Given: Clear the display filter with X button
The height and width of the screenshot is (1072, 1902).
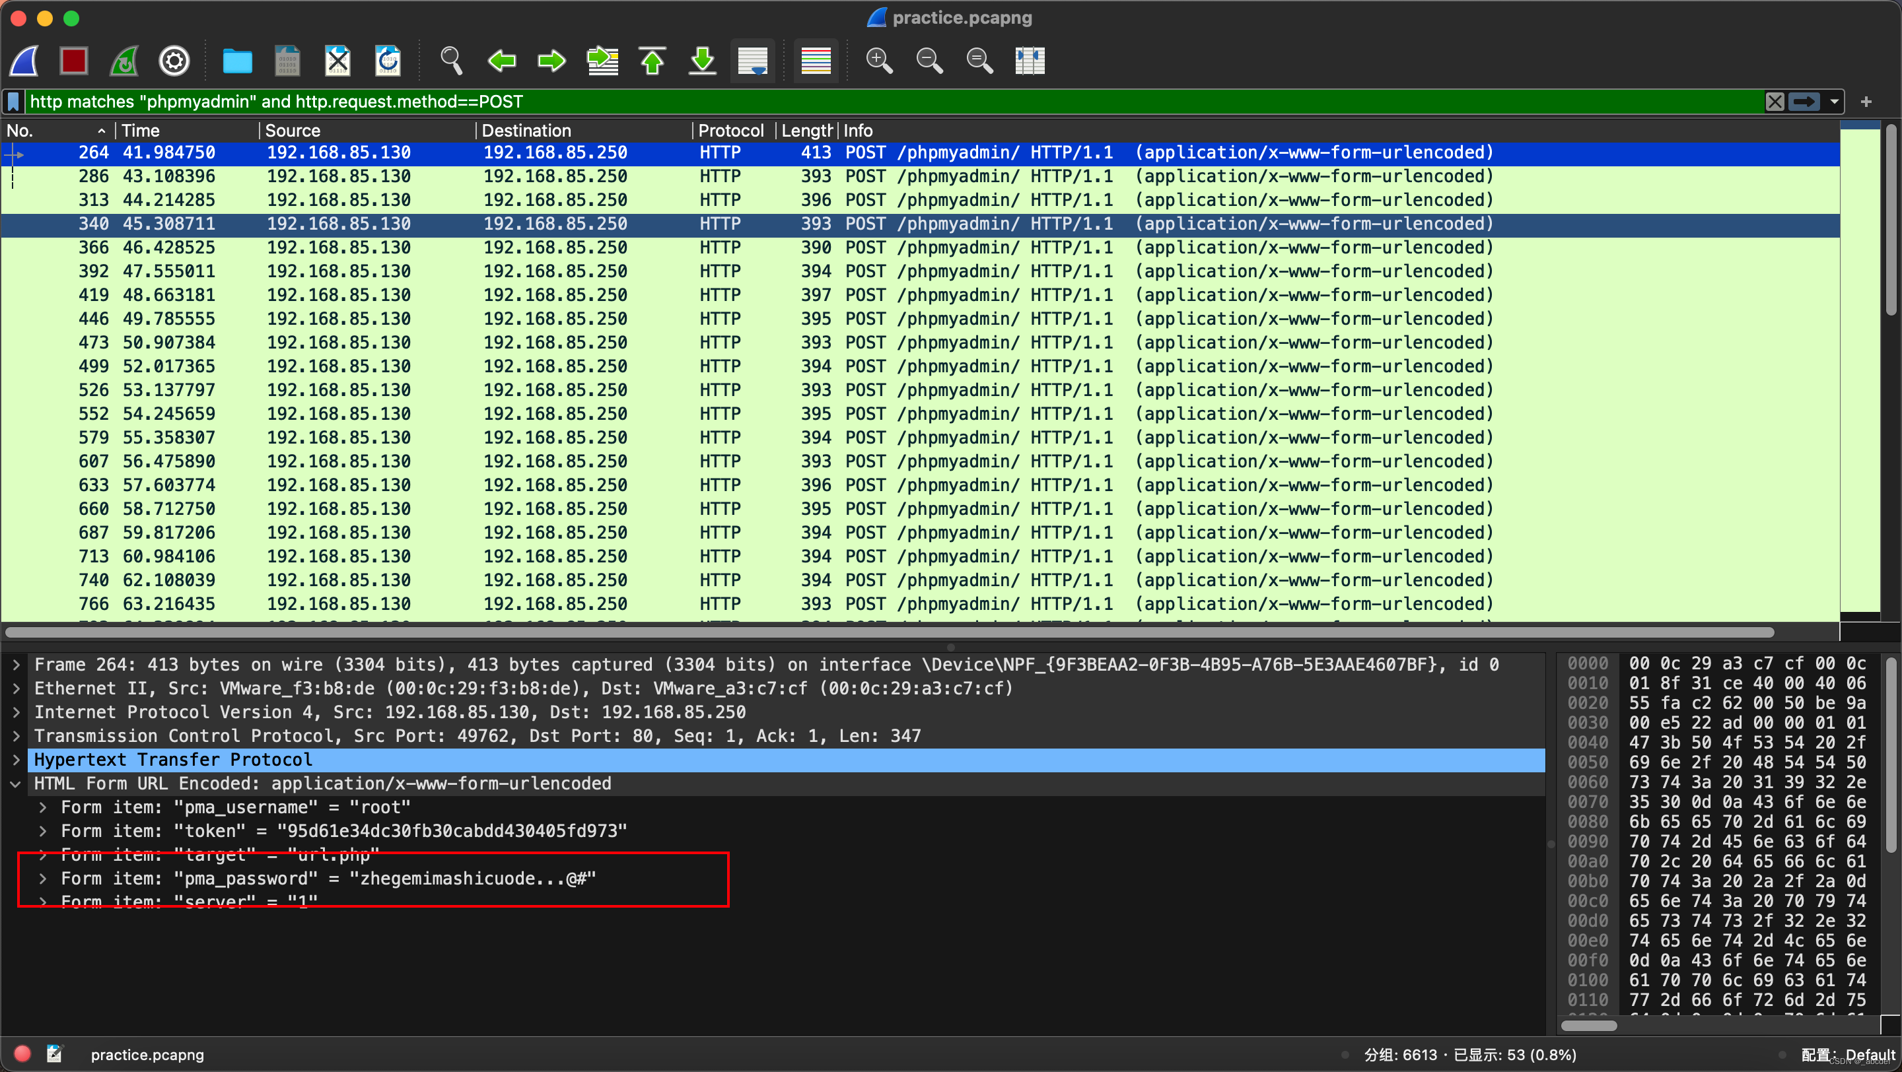Looking at the screenshot, I should [1775, 102].
